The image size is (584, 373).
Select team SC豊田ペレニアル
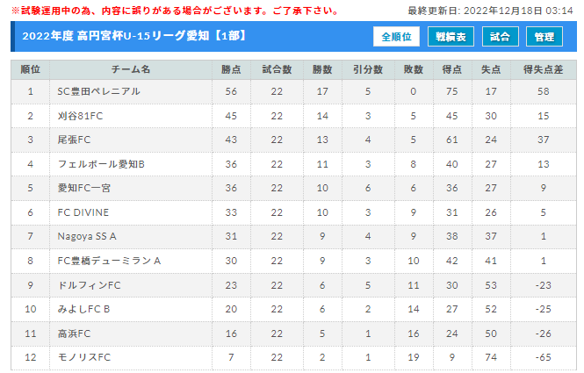click(98, 91)
